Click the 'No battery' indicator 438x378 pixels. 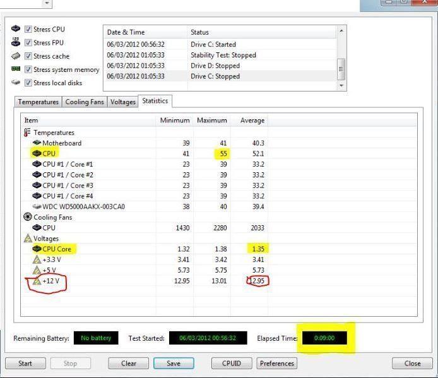coord(96,338)
